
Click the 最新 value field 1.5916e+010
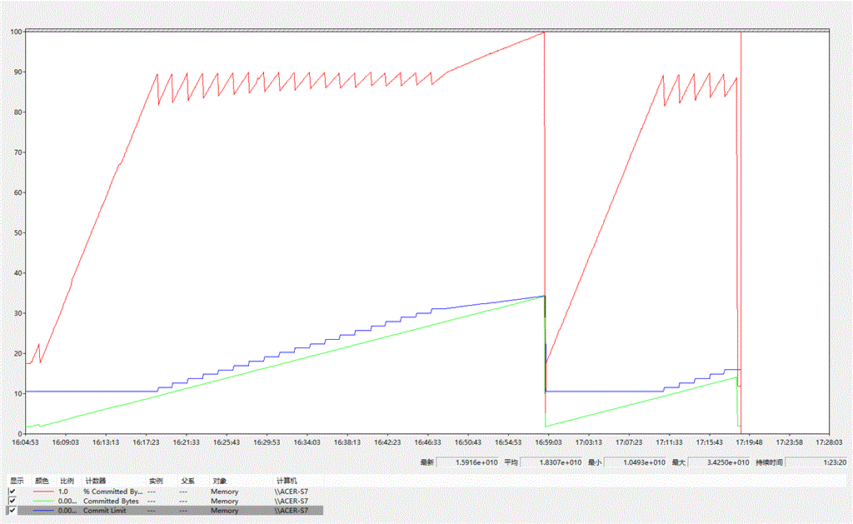tap(468, 462)
